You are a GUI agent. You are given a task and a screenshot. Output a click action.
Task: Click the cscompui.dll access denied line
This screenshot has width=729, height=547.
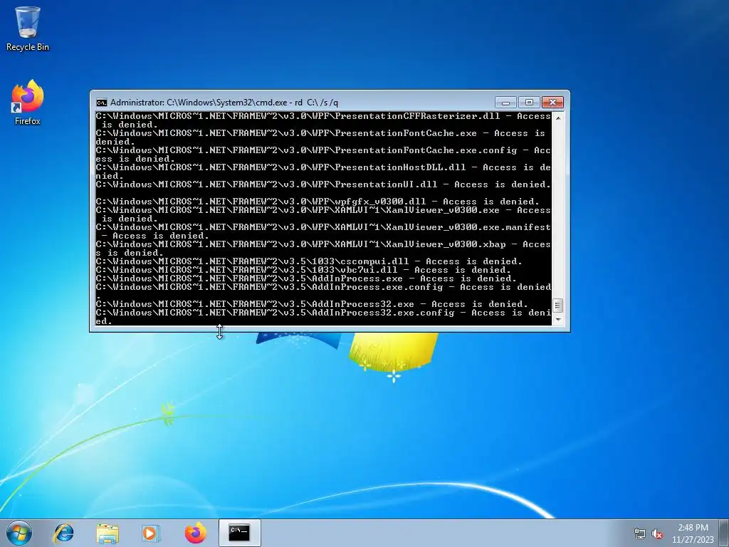coord(309,261)
